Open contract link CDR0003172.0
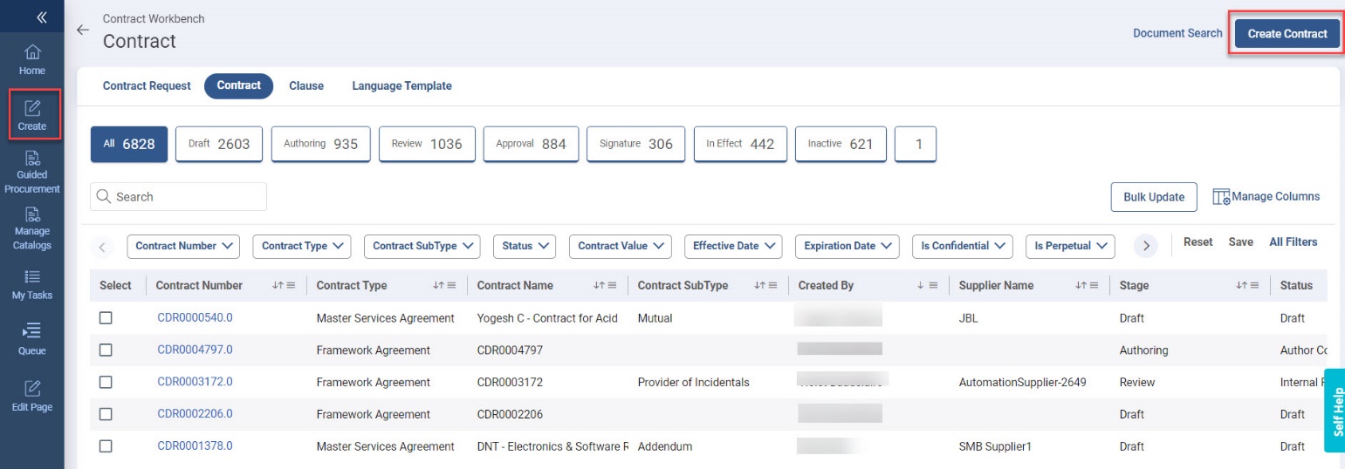 [x=195, y=382]
